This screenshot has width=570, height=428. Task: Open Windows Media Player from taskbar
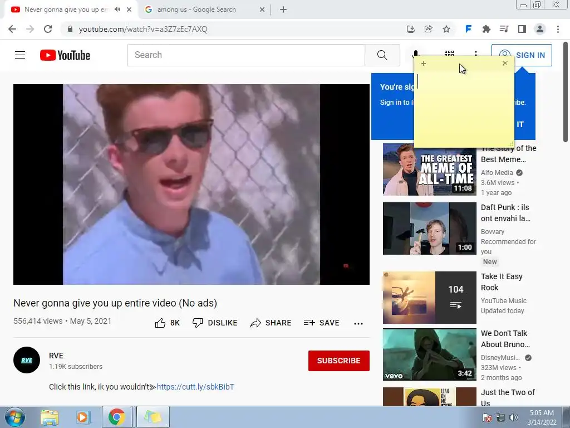pyautogui.click(x=83, y=417)
